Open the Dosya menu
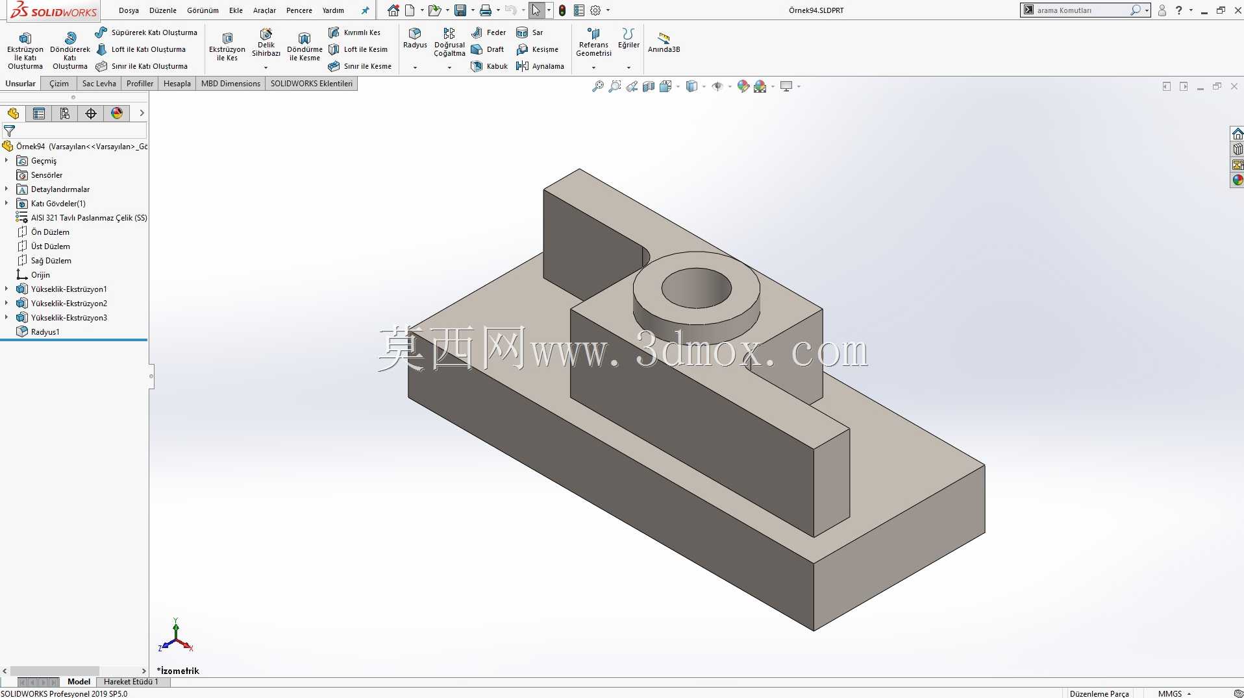1244x698 pixels. (129, 10)
